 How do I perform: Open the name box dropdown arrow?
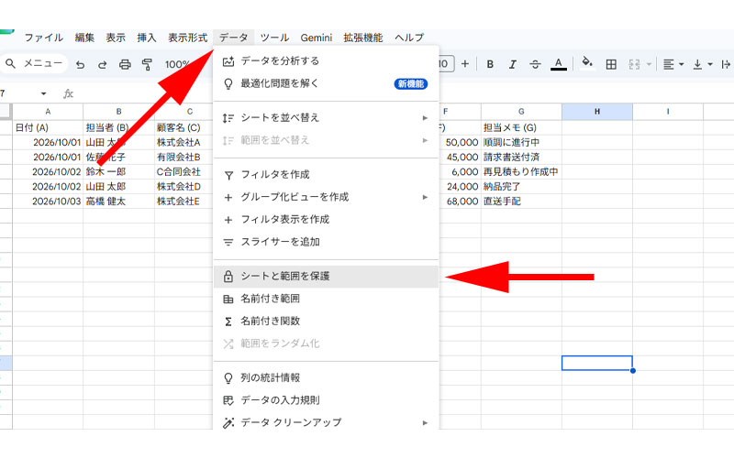coord(43,93)
